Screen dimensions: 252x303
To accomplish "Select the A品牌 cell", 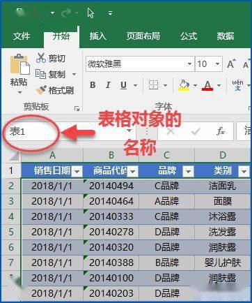I will [x=166, y=201].
